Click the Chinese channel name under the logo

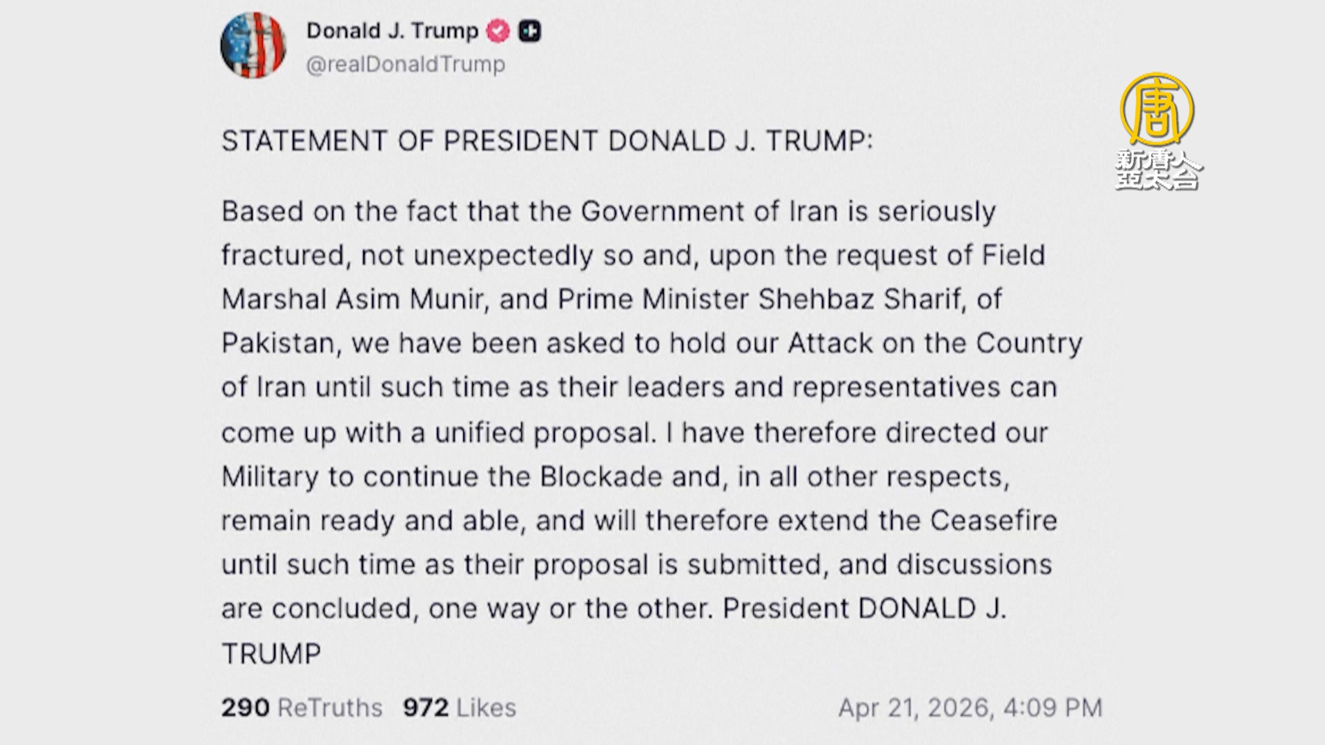tap(1157, 170)
